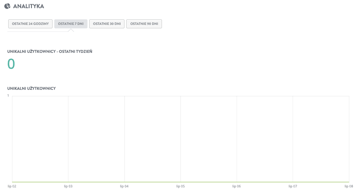Click the green 0 users count

coord(11,64)
